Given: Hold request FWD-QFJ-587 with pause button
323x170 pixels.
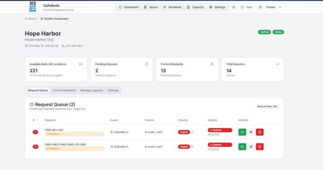Looking at the screenshot, I should [x=251, y=132].
